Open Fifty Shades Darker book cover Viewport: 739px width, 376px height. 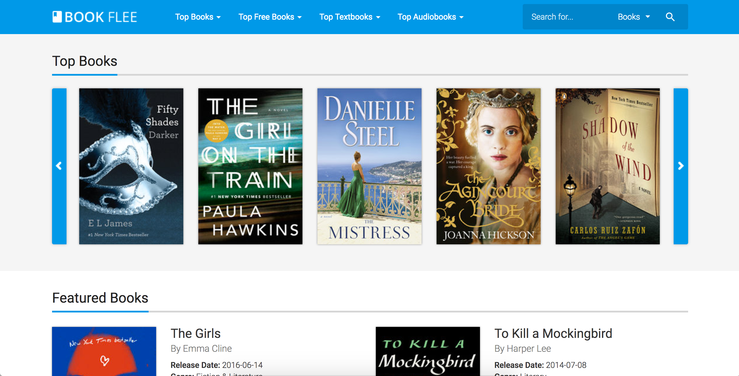coord(131,166)
